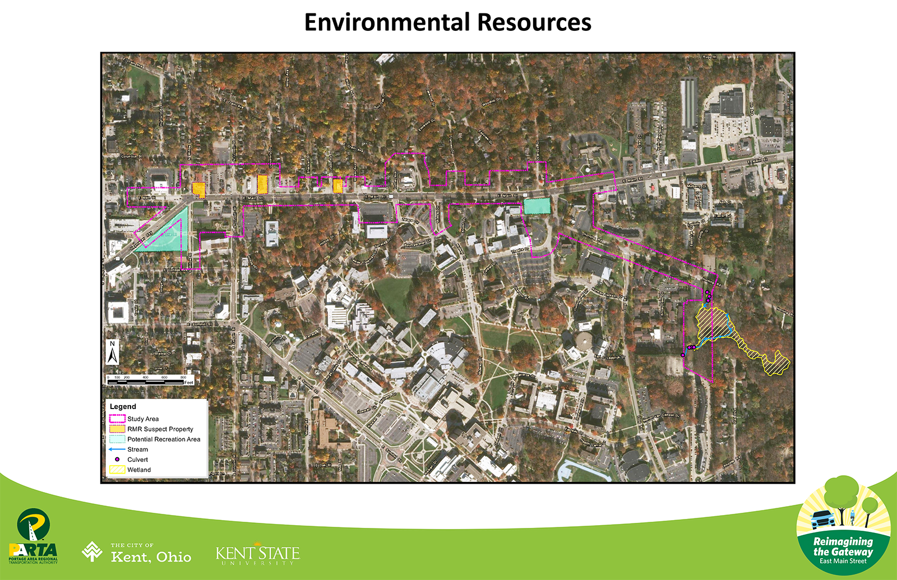Click the Kent State University logo

257,555
